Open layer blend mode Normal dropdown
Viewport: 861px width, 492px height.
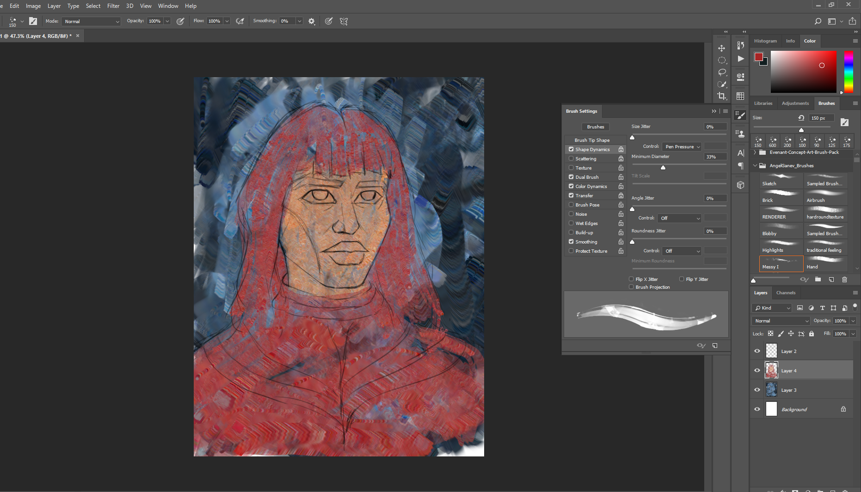point(781,321)
